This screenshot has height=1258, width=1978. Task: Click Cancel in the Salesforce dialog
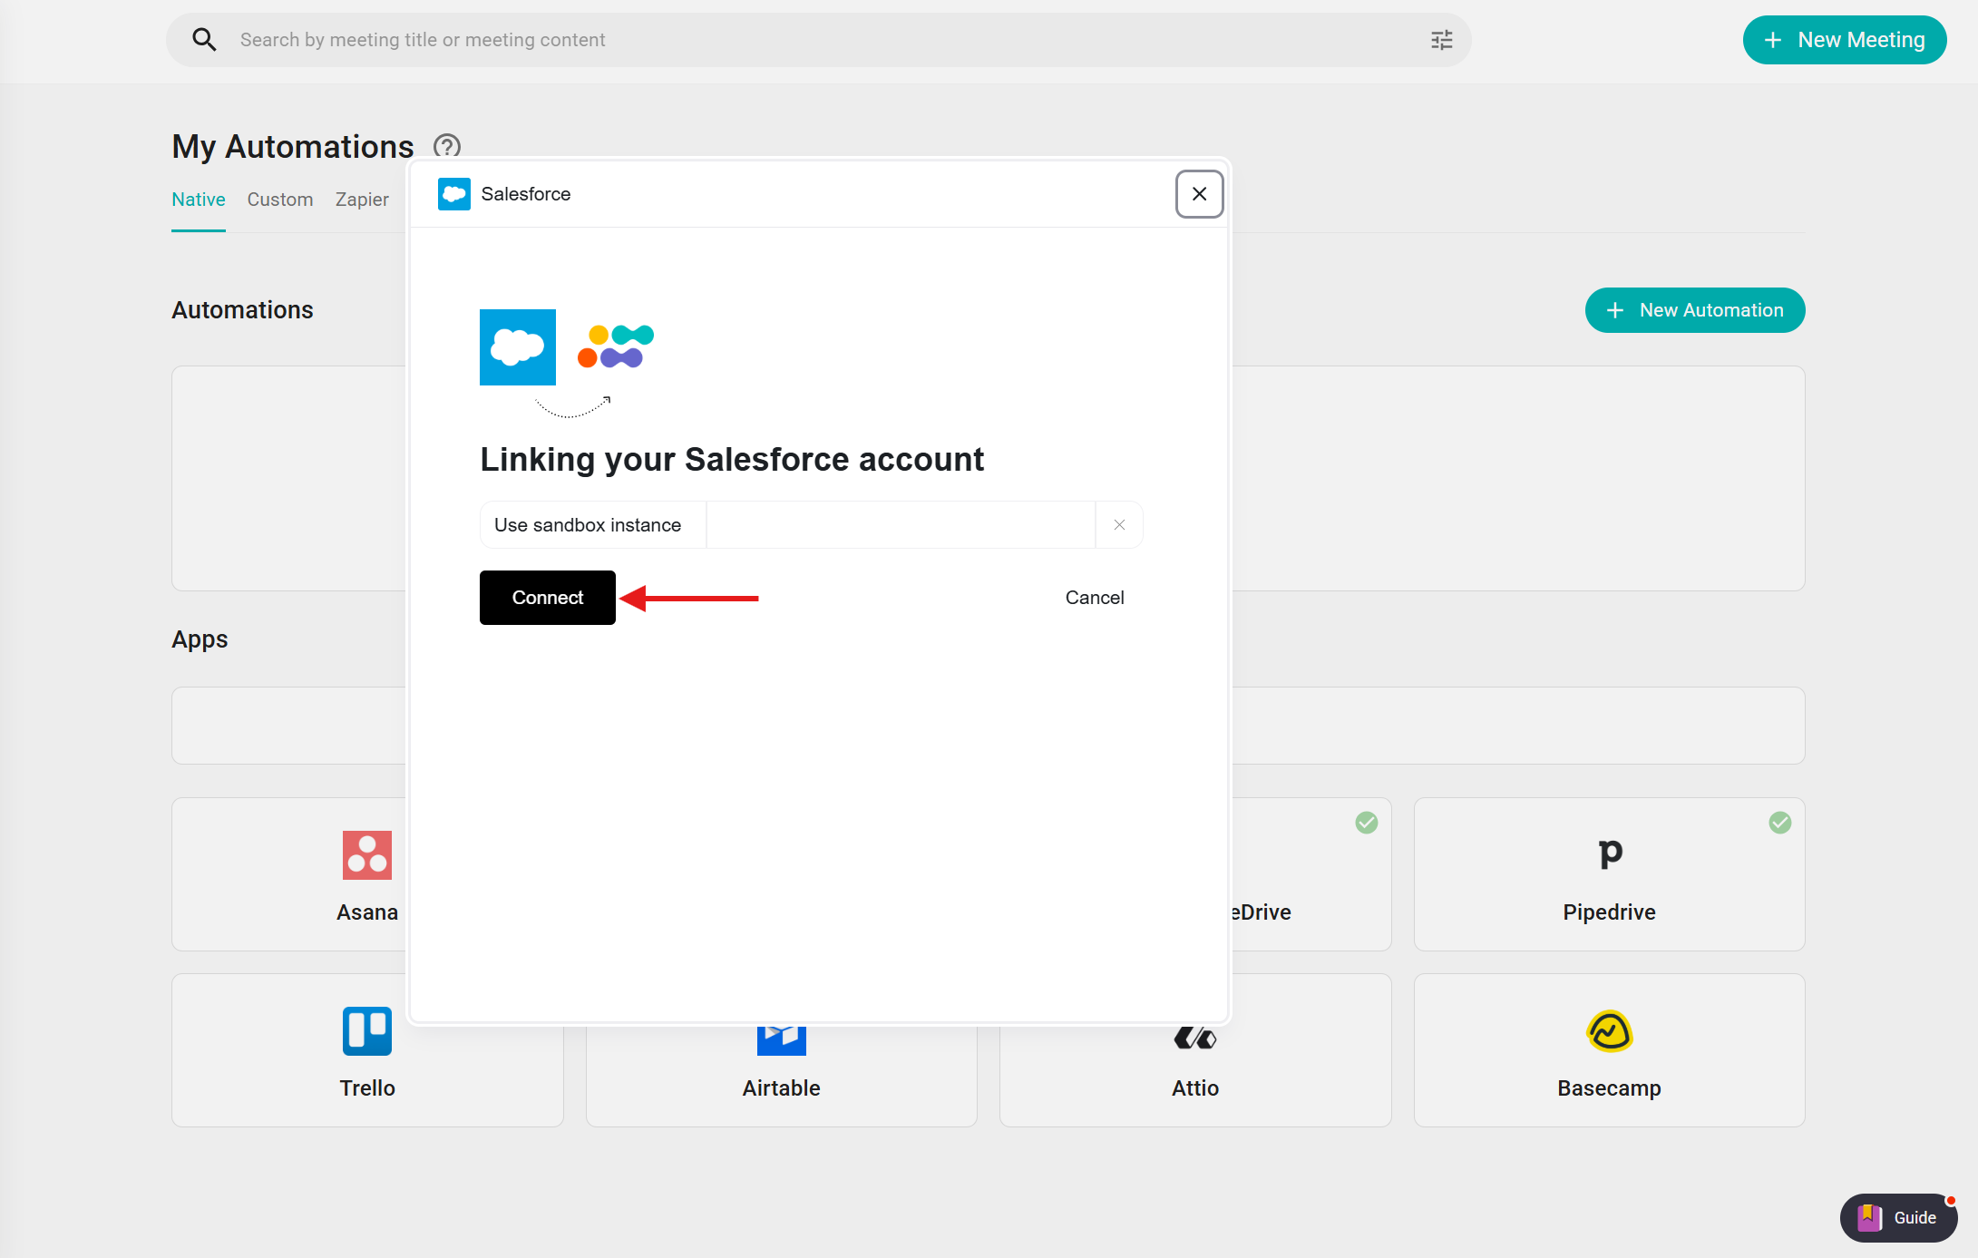[x=1094, y=598]
